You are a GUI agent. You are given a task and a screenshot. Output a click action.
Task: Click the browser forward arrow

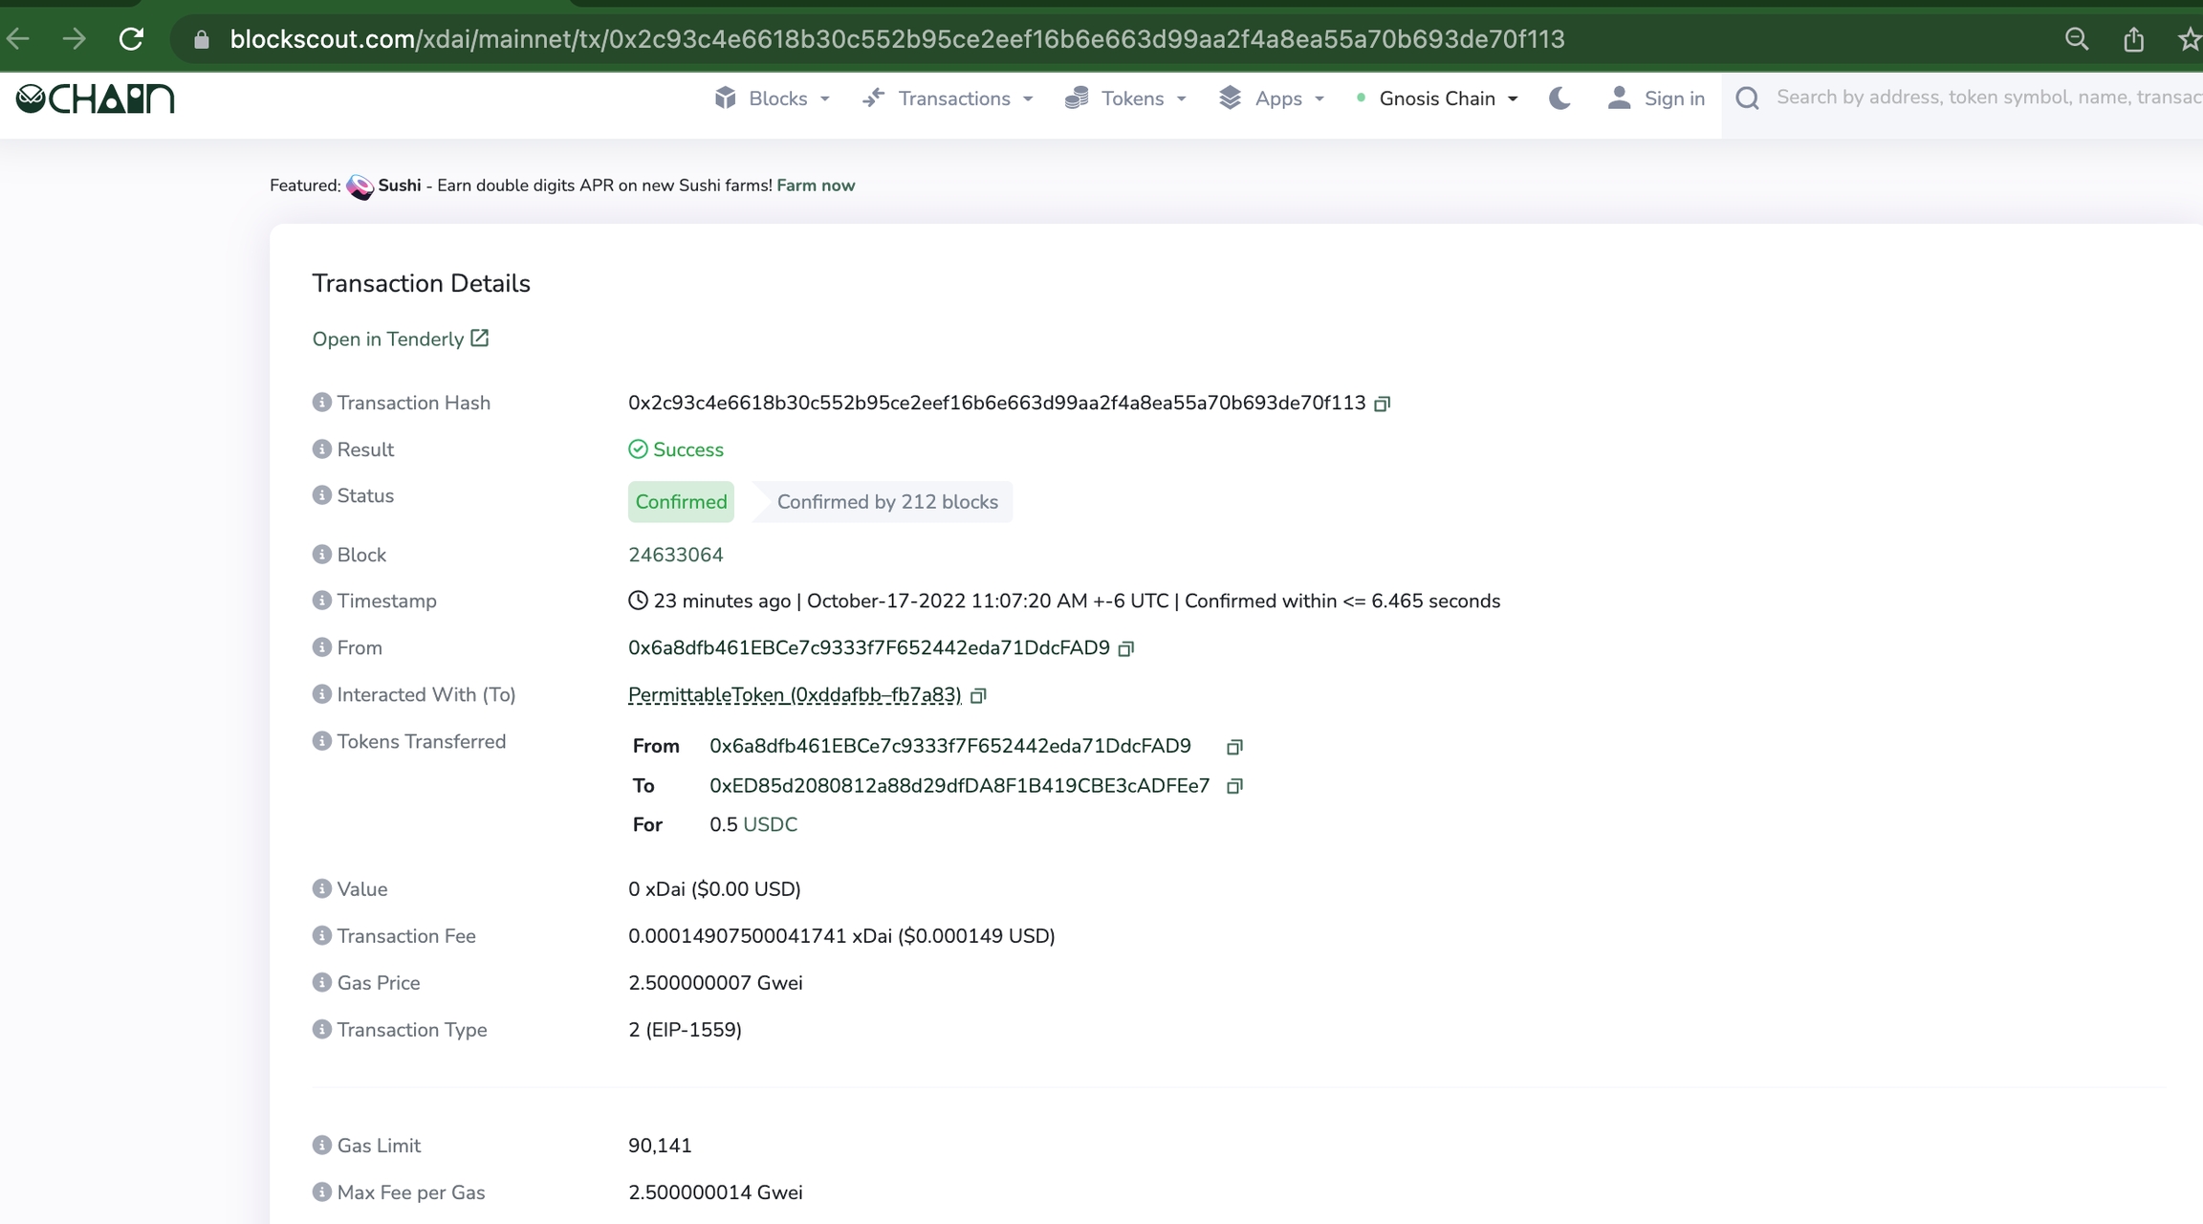click(74, 39)
